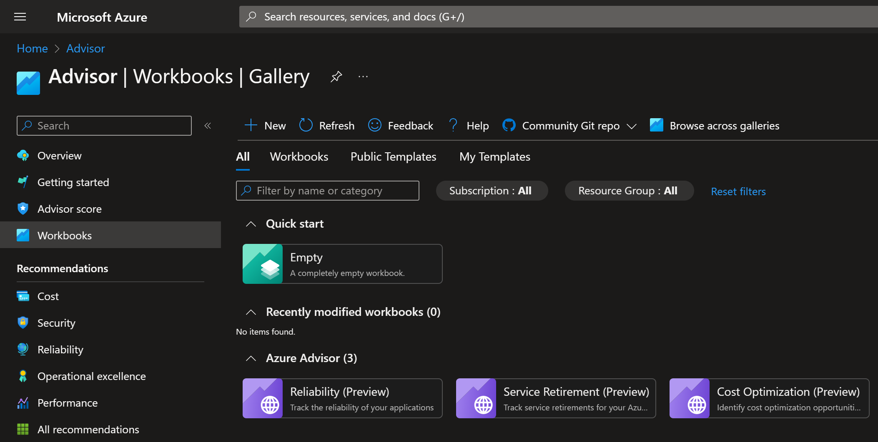The image size is (878, 442).
Task: Click the Browse across galleries label
Action: (x=724, y=126)
